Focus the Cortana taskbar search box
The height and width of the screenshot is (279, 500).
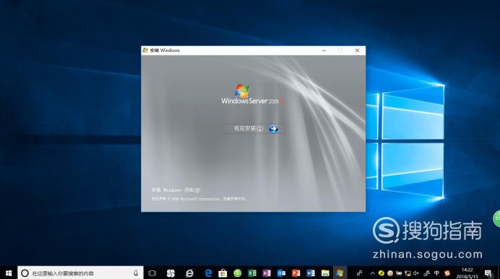80,273
